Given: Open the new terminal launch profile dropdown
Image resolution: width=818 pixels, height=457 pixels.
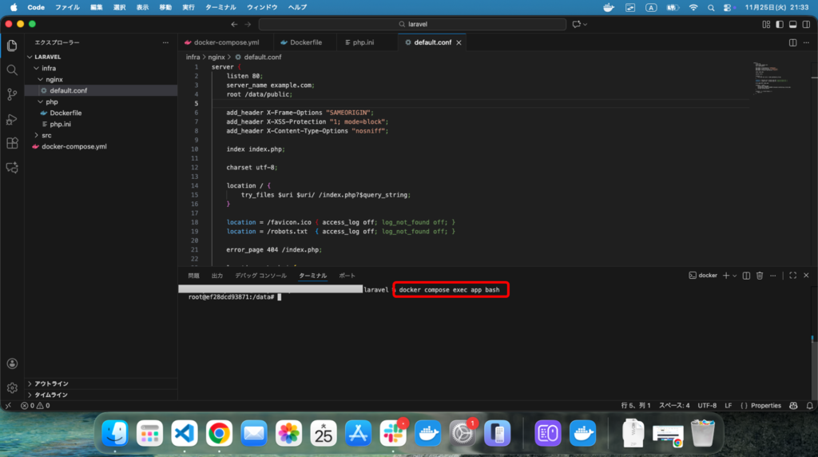Looking at the screenshot, I should coord(734,275).
